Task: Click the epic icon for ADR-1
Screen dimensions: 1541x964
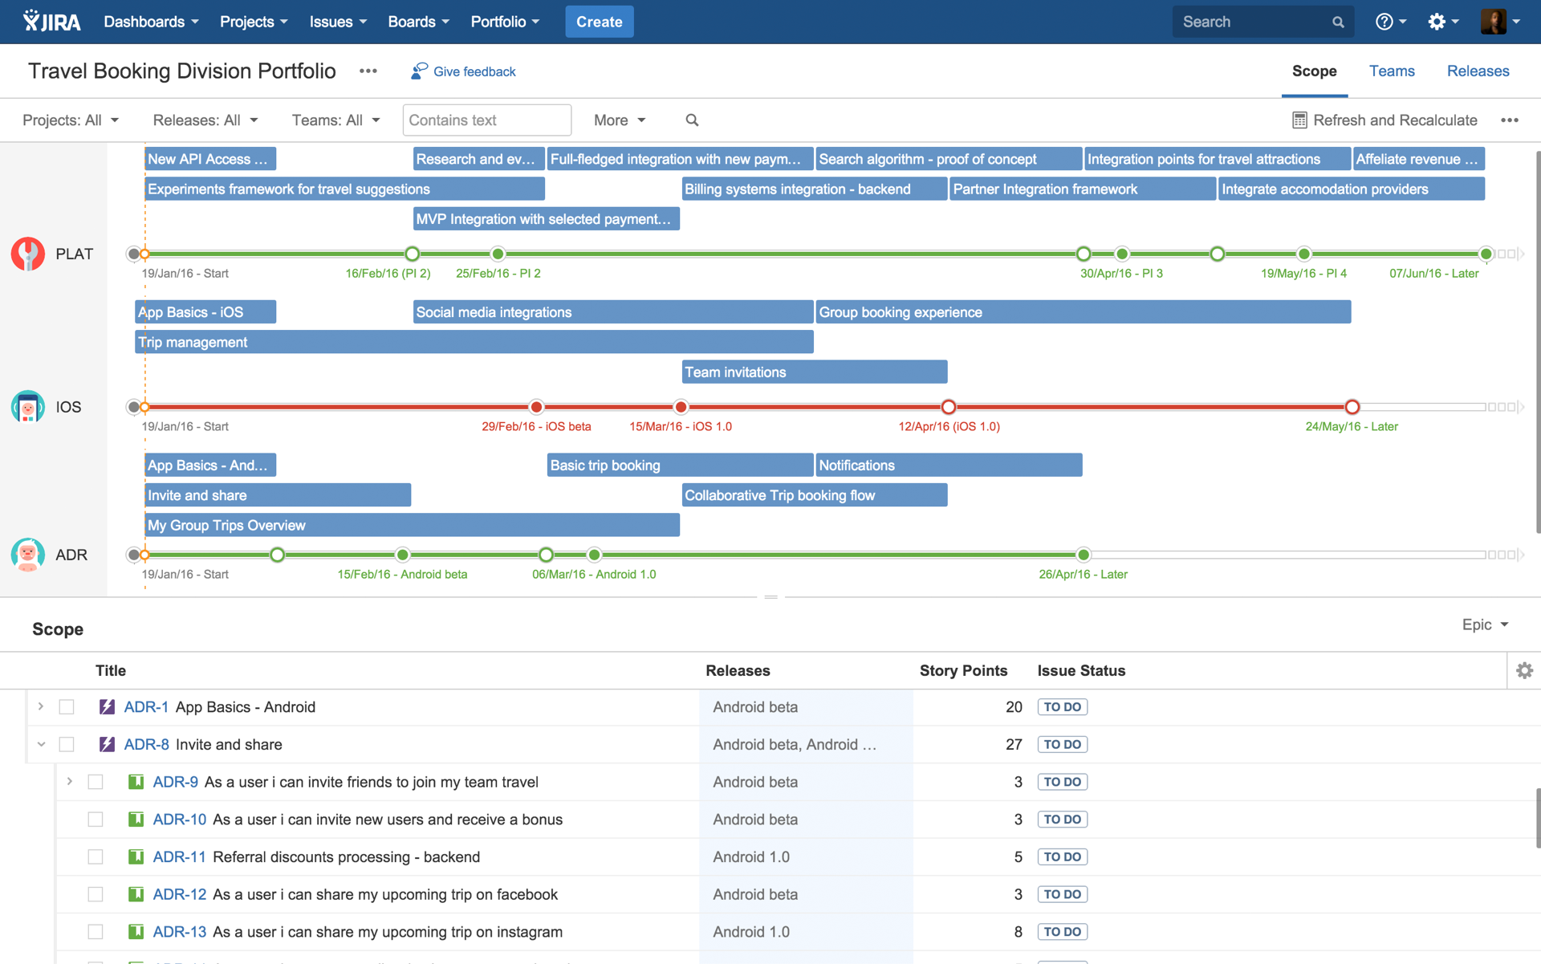Action: 107,707
